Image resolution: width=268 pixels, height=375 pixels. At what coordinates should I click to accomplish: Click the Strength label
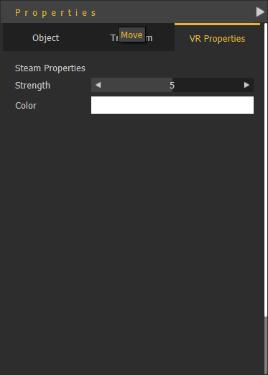tap(32, 86)
